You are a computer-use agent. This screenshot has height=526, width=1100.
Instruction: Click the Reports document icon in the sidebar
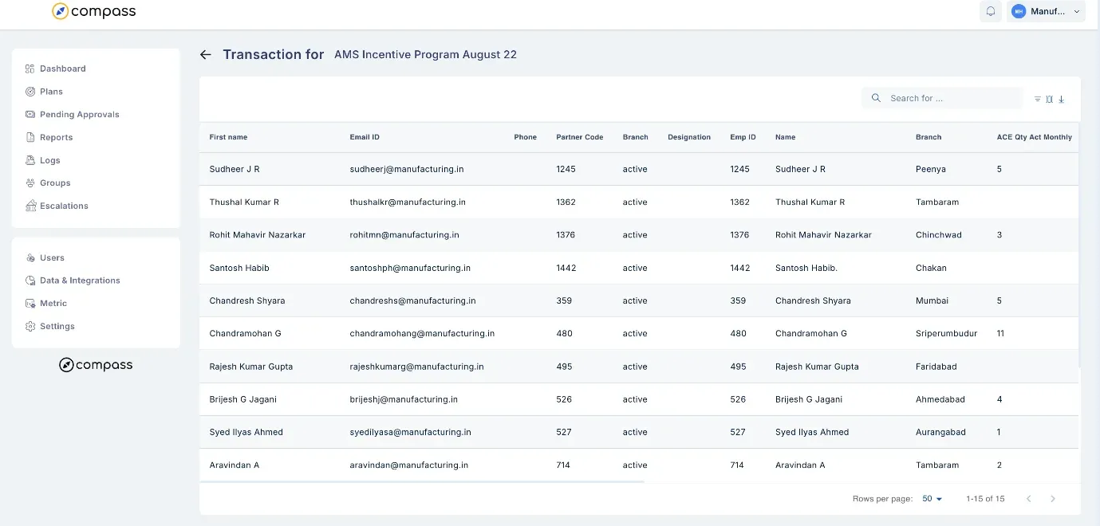pos(30,137)
